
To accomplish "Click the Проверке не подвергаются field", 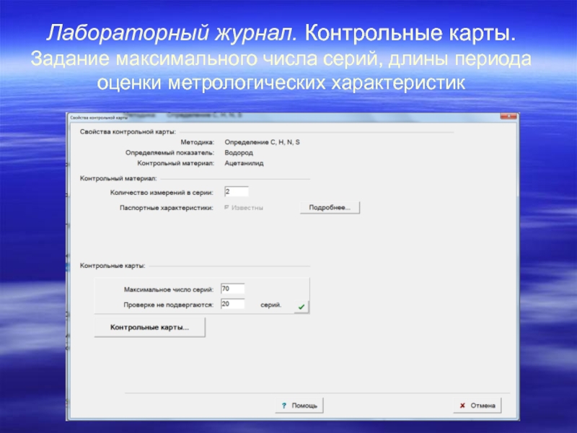I will point(232,304).
